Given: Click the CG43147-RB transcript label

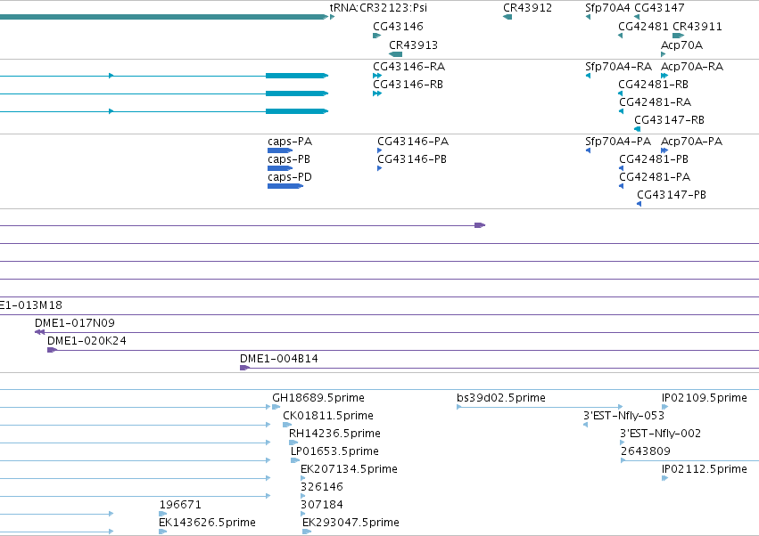Looking at the screenshot, I should point(670,120).
